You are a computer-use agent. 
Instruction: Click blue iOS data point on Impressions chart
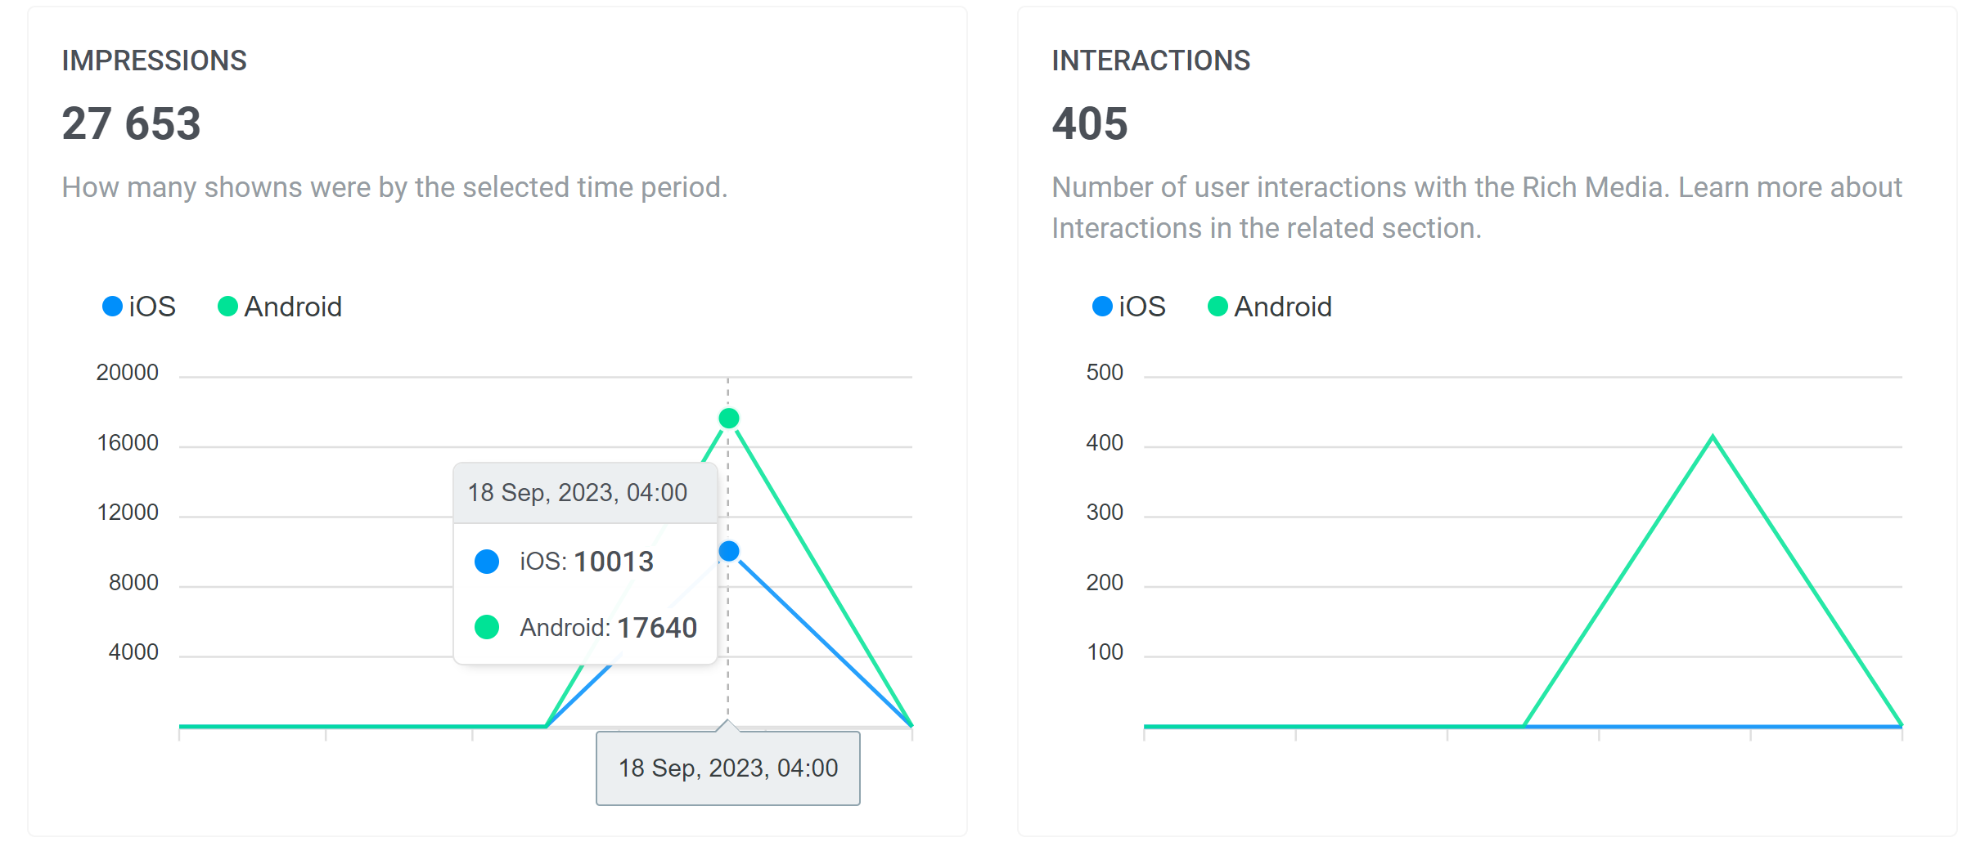[x=728, y=552]
